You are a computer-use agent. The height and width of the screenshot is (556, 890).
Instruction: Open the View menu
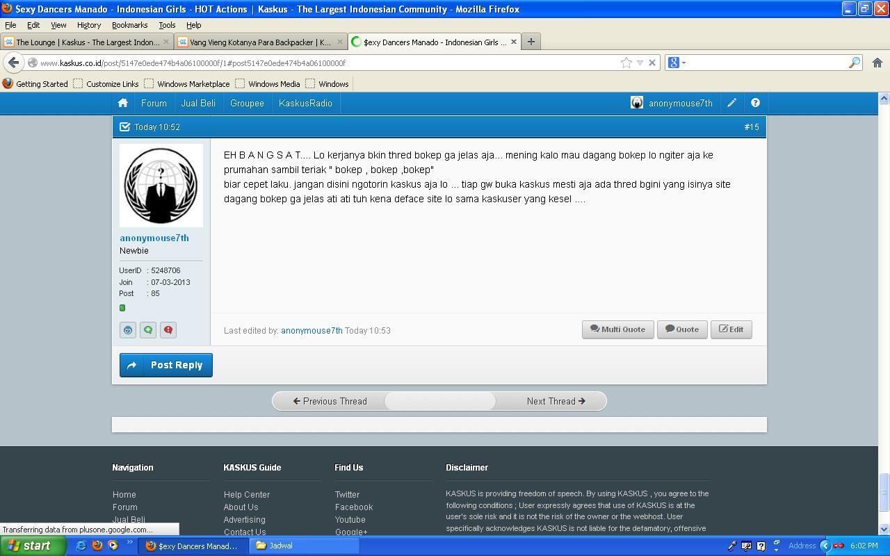point(58,25)
